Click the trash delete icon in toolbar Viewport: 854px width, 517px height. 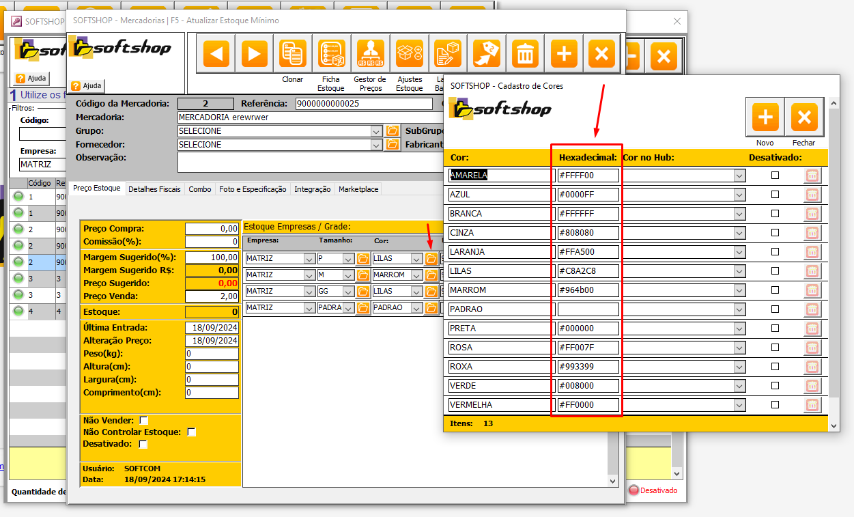(x=525, y=53)
